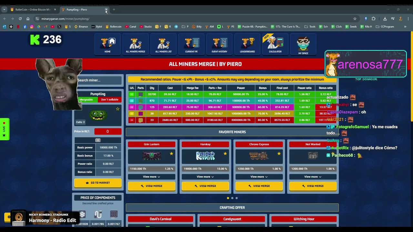Open the EVENT HISTORY icon
The width and height of the screenshot is (413, 232).
(219, 45)
